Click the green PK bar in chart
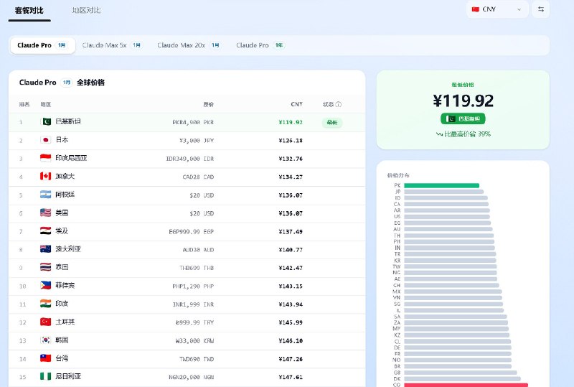Image resolution: width=574 pixels, height=387 pixels. [x=441, y=185]
